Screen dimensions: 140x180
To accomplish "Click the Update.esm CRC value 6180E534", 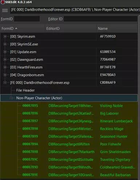I will [x=108, y=52].
